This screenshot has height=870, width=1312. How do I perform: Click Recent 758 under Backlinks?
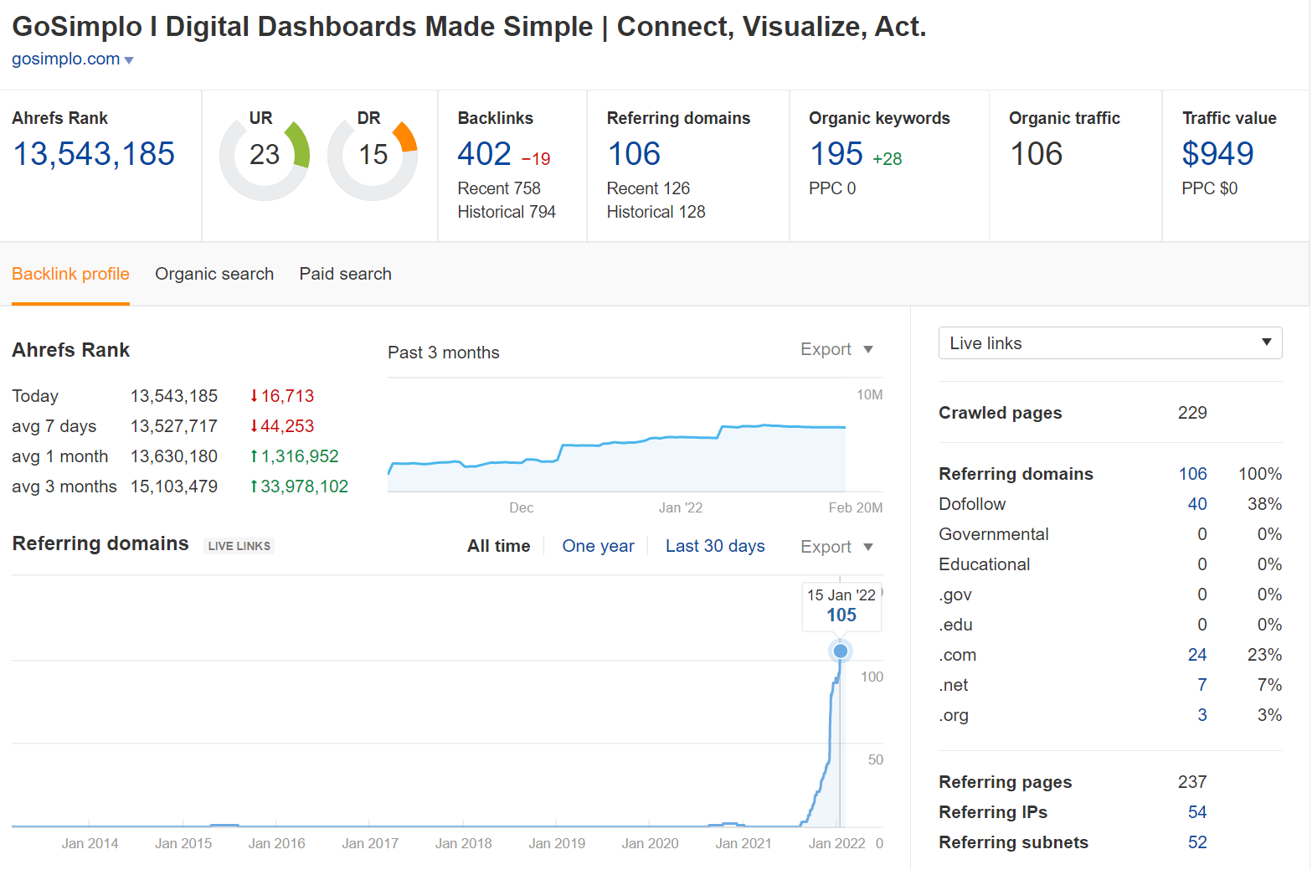(x=499, y=188)
